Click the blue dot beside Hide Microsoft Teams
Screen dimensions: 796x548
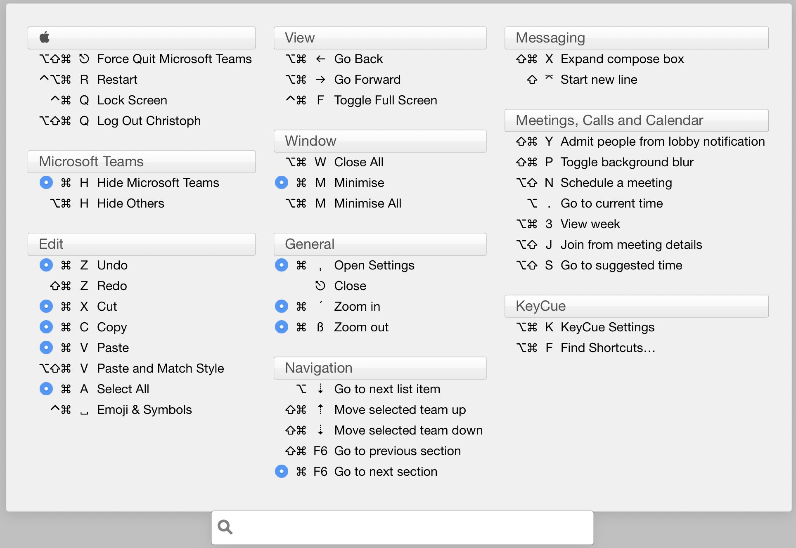(46, 182)
